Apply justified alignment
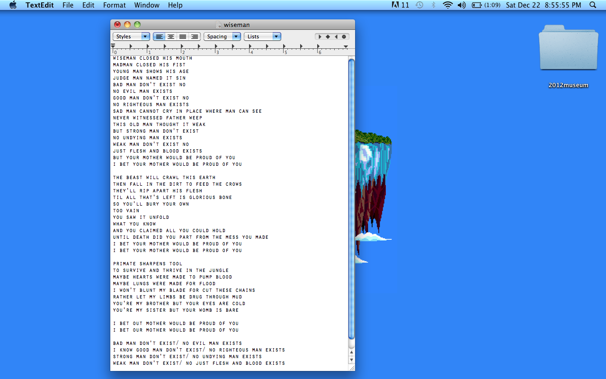 pyautogui.click(x=182, y=36)
